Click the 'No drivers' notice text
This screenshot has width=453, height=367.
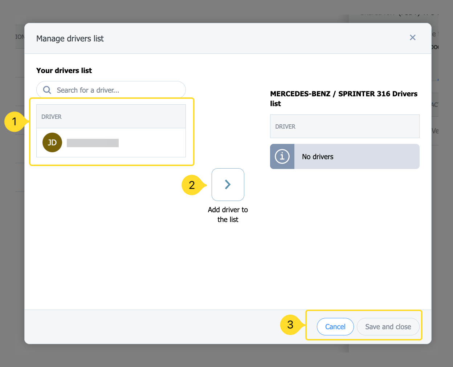coord(318,157)
